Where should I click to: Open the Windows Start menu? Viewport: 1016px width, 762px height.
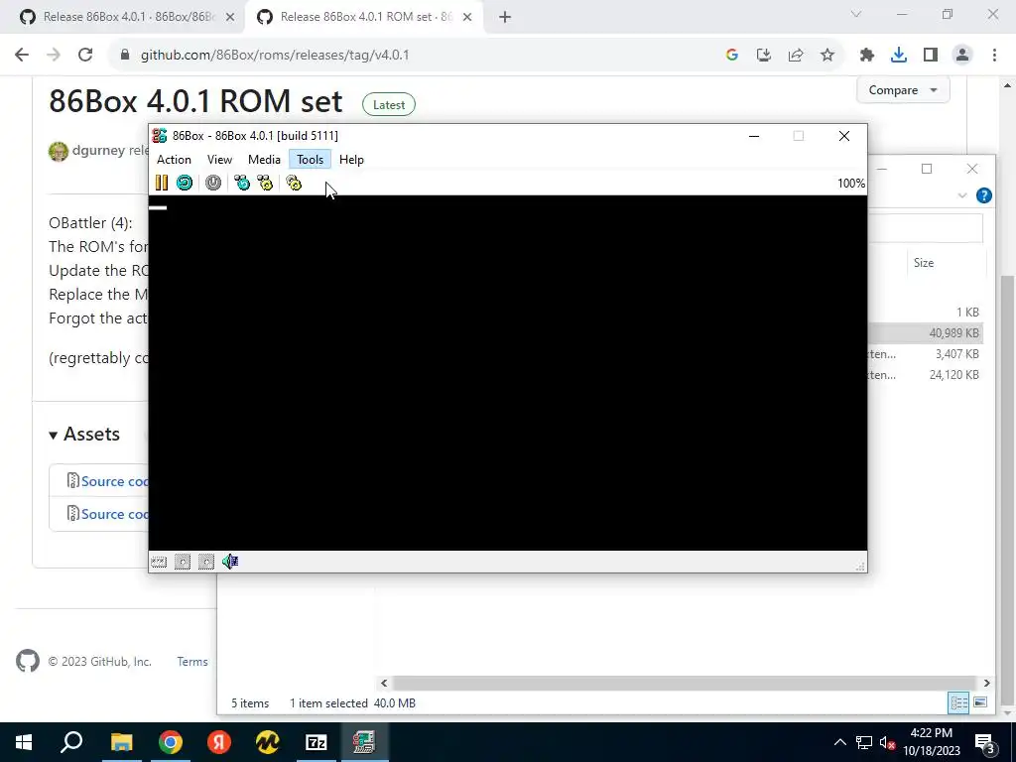coord(24,742)
